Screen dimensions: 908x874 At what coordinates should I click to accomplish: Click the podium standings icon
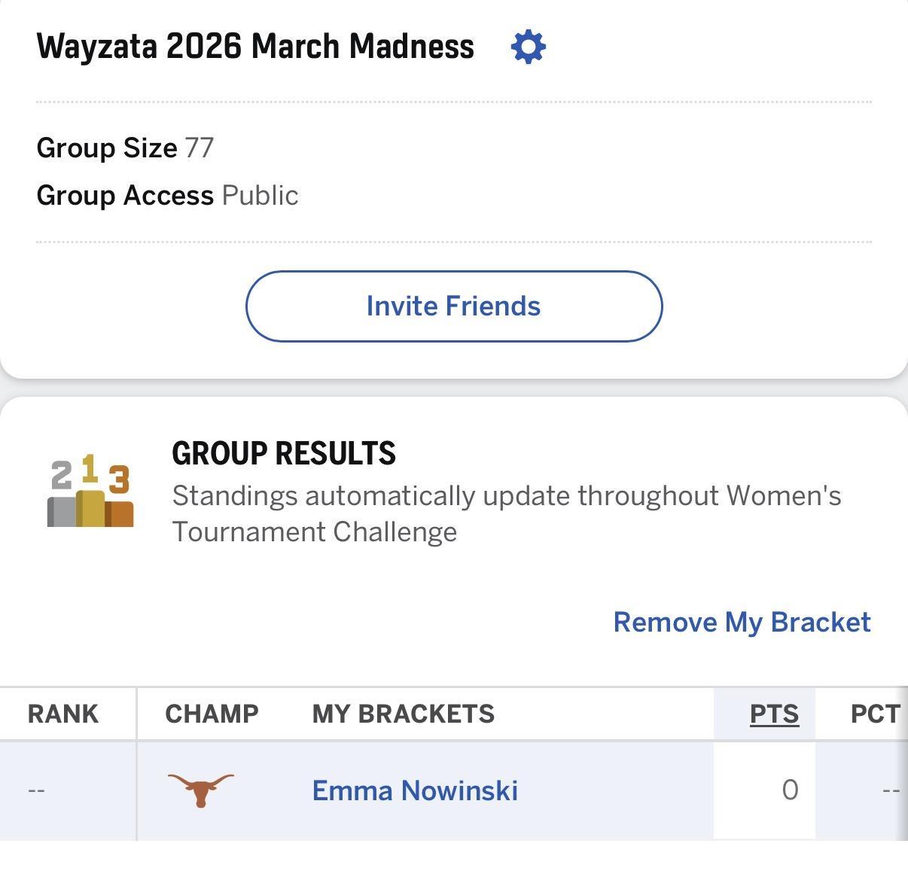pos(90,491)
